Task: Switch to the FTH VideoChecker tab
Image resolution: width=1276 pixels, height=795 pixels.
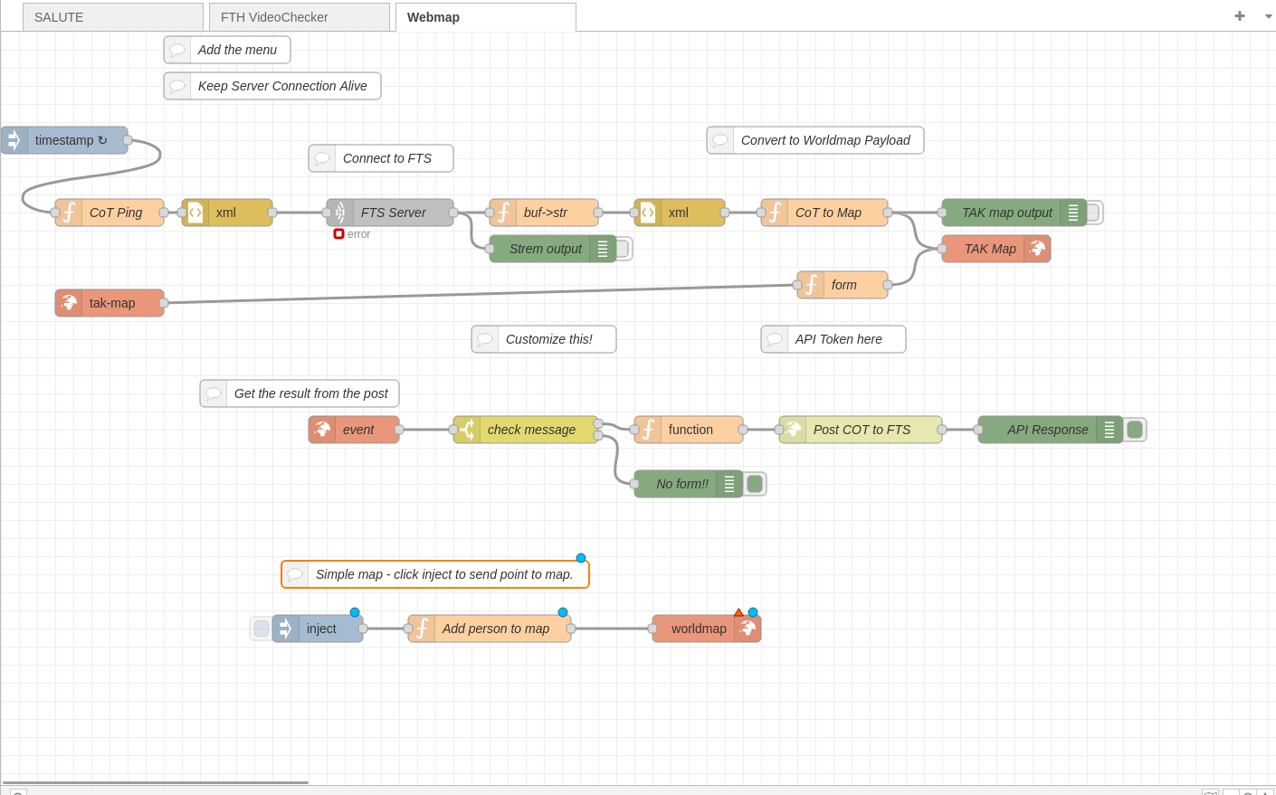Action: coord(299,16)
